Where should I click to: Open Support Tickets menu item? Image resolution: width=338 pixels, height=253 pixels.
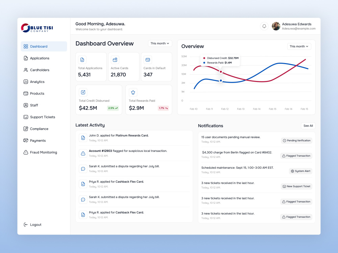44,117
